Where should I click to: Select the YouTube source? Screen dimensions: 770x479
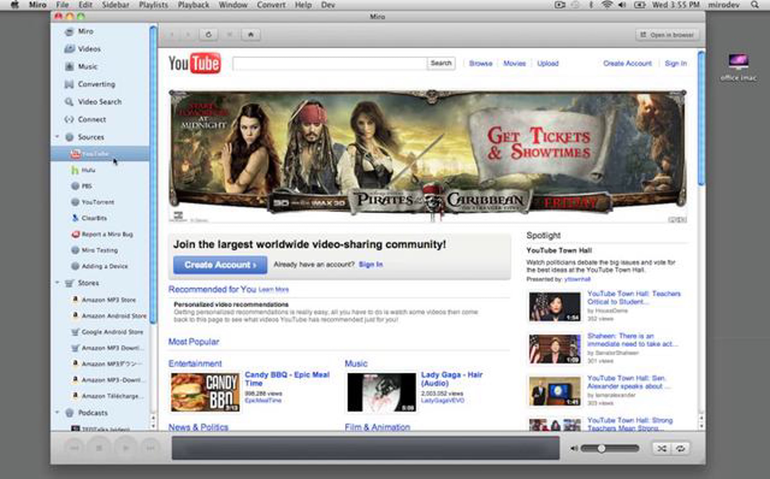click(x=100, y=154)
